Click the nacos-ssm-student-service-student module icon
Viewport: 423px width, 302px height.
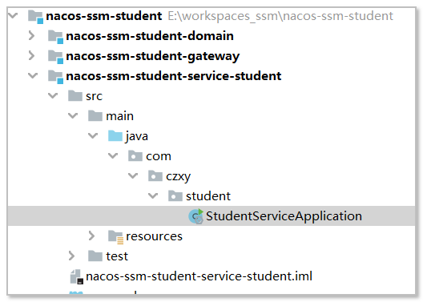[x=55, y=77]
